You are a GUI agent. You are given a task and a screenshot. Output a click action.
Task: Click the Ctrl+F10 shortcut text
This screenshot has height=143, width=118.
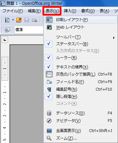104,89
